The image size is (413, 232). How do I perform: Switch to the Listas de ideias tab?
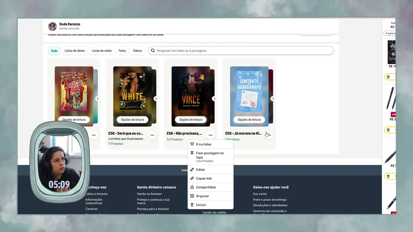pyautogui.click(x=75, y=51)
